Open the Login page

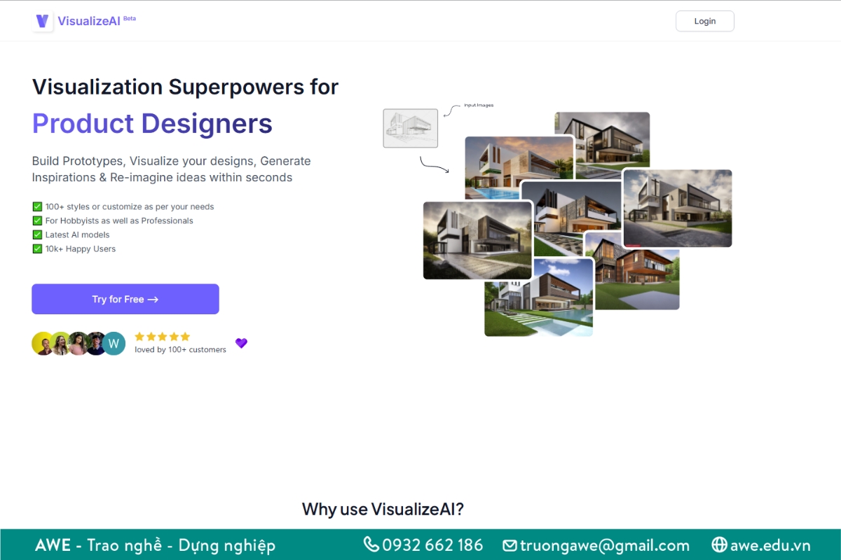704,21
